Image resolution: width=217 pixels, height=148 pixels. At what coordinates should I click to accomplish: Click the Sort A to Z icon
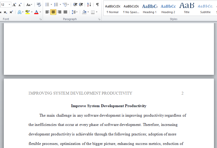(89, 5)
